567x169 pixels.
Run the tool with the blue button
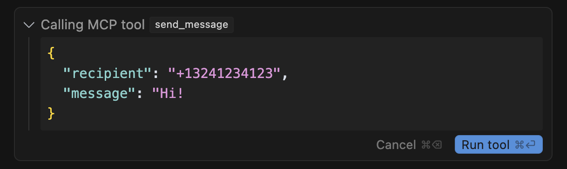pos(499,144)
